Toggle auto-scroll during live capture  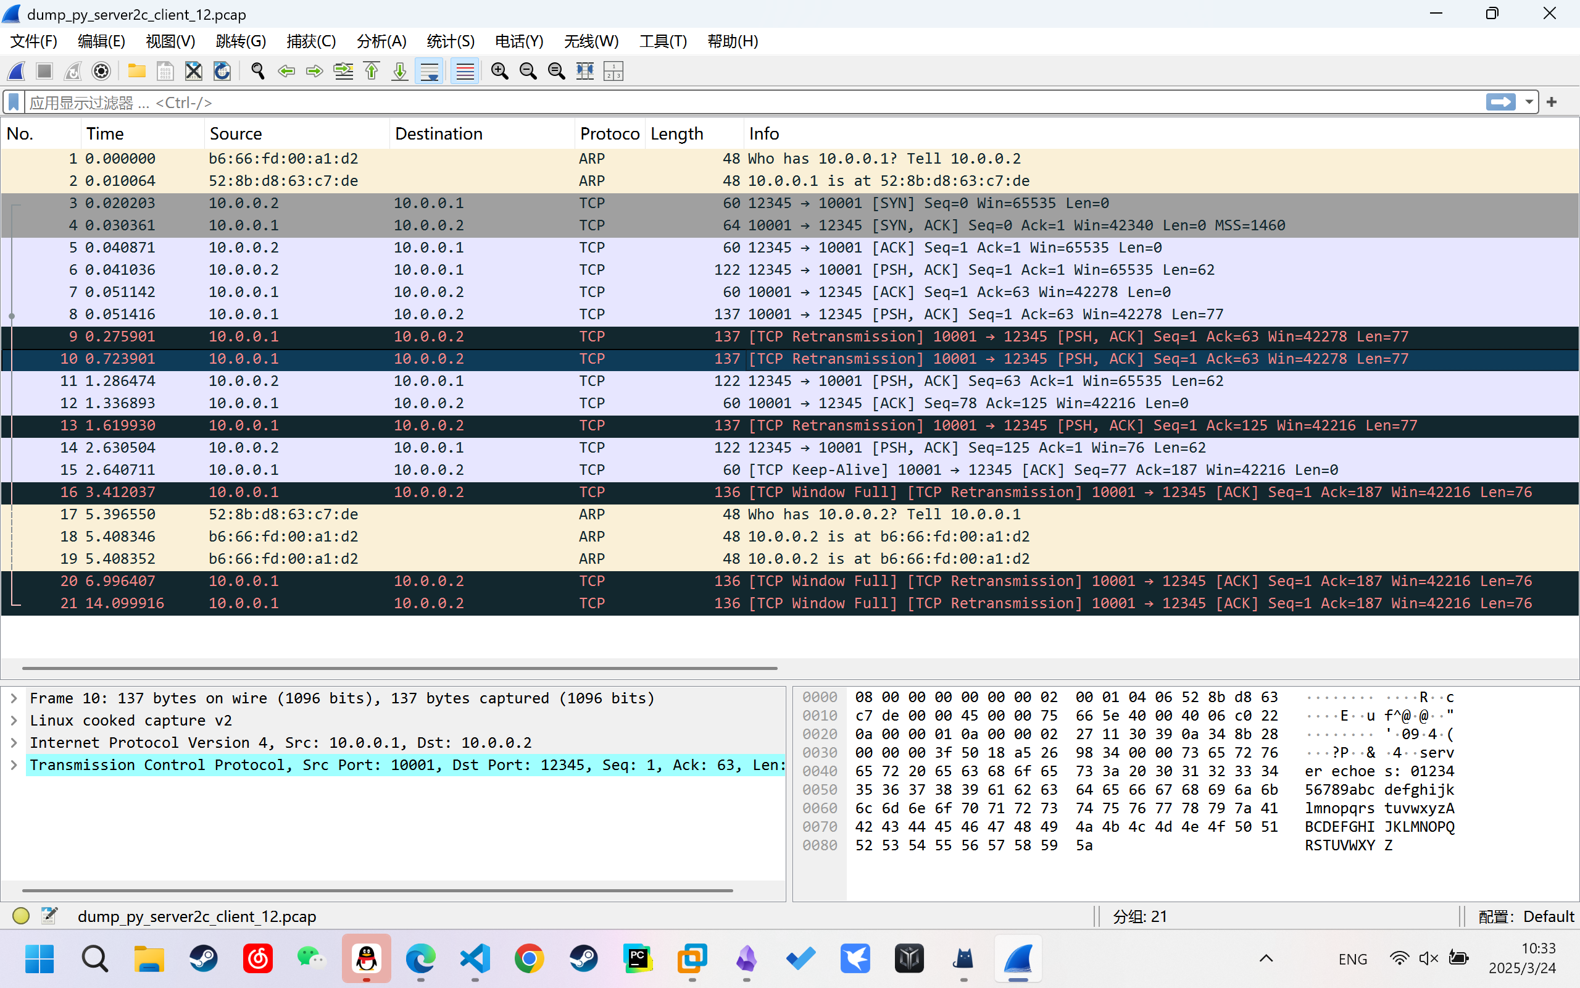[430, 71]
